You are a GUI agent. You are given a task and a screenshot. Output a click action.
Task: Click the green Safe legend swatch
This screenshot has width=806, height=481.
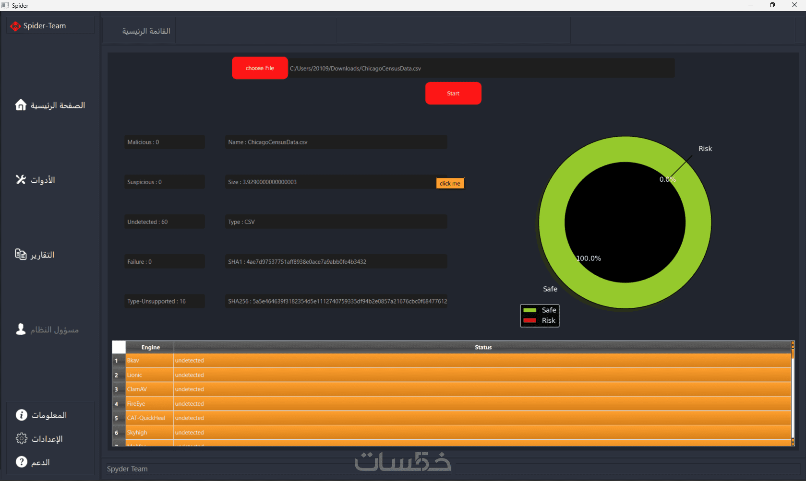[x=530, y=310]
